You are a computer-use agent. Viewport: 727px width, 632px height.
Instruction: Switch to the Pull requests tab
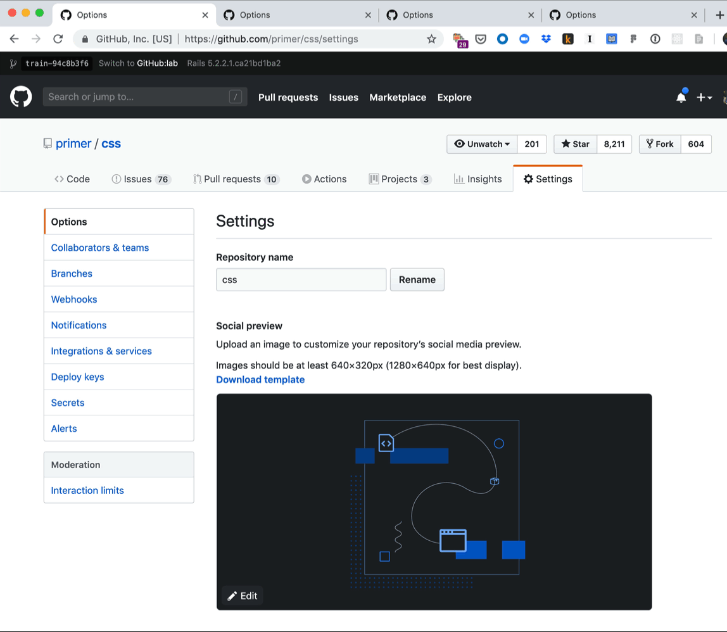pyautogui.click(x=236, y=179)
